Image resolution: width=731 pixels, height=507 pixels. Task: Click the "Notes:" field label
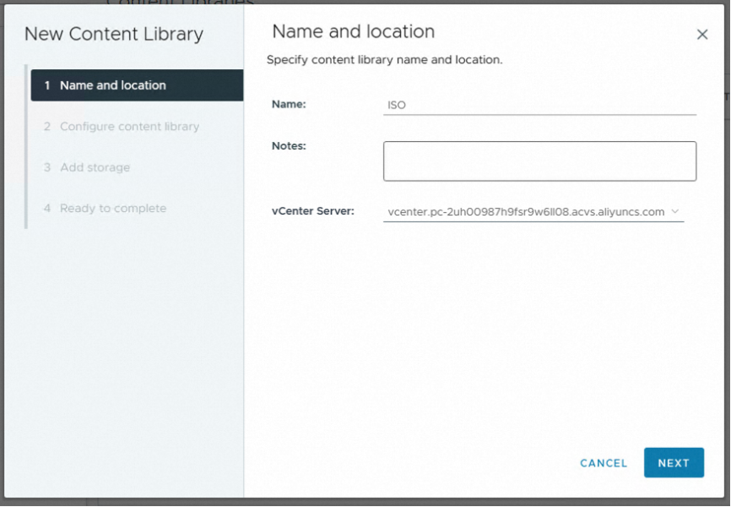pyautogui.click(x=289, y=146)
